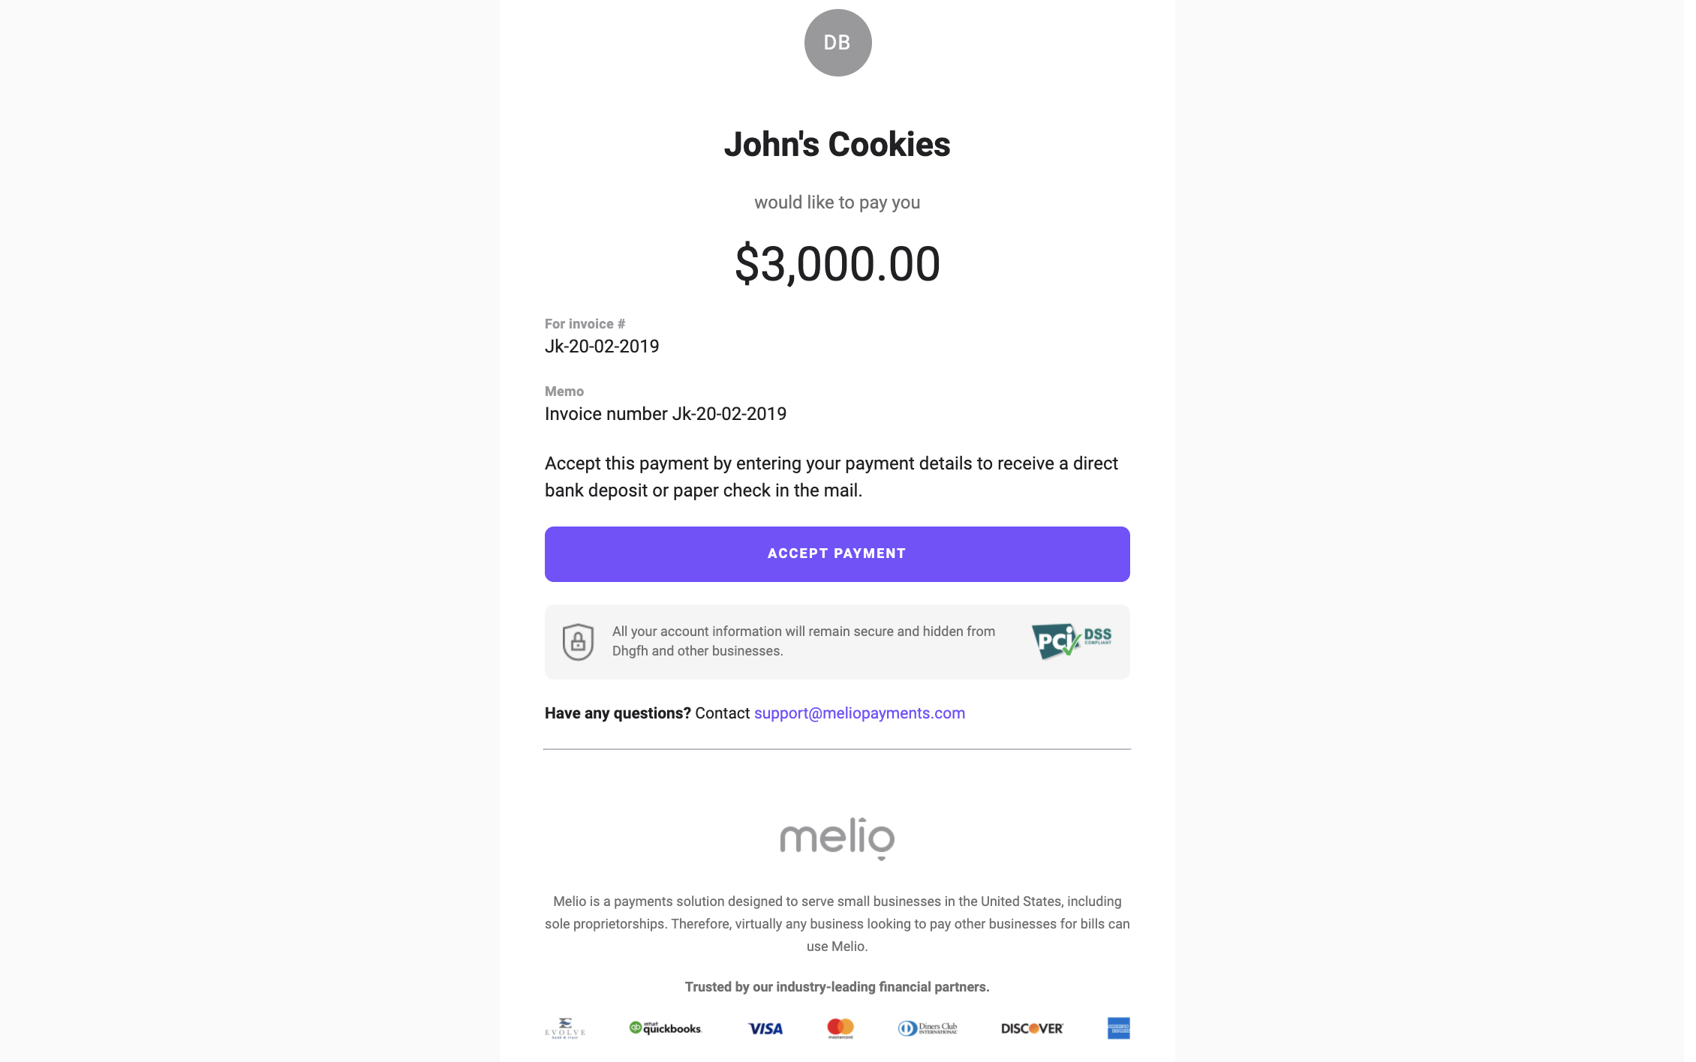Image resolution: width=1696 pixels, height=1062 pixels.
Task: Click the $3,000.00 payment amount
Action: tap(837, 264)
